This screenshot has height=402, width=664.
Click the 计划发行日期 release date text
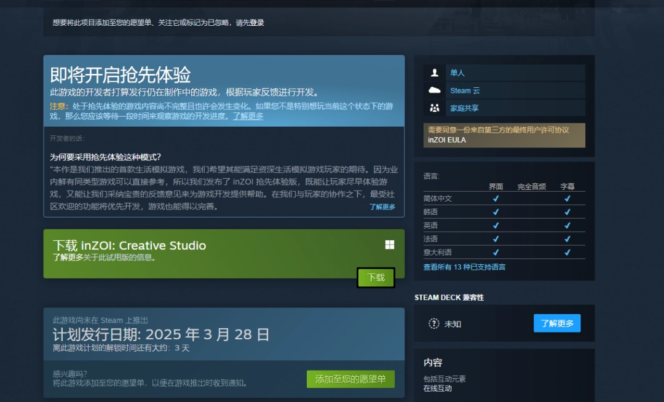pos(161,335)
